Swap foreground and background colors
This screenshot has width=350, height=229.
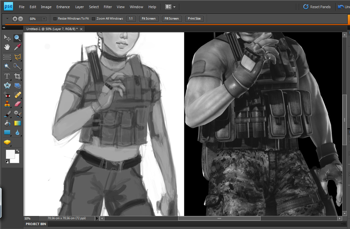pos(18,151)
